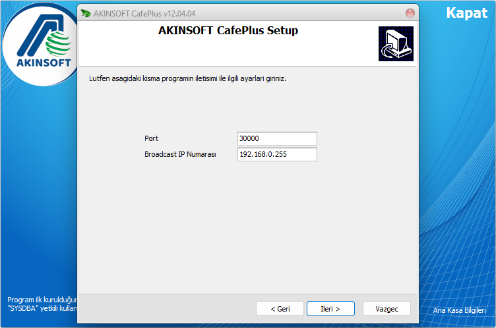Image resolution: width=496 pixels, height=328 pixels.
Task: Click the Port label text
Action: (x=151, y=138)
